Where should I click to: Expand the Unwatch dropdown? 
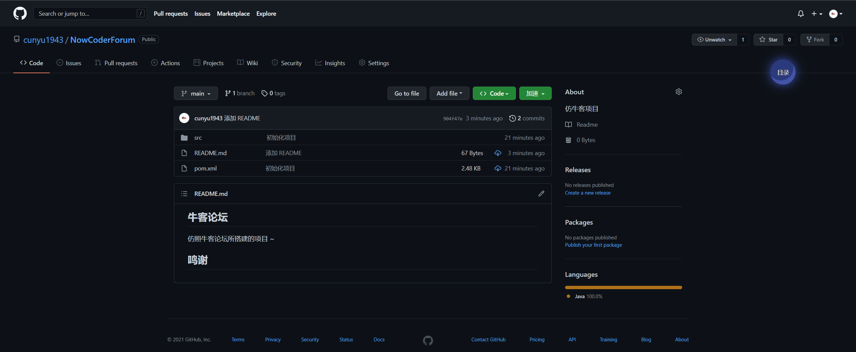coord(714,39)
